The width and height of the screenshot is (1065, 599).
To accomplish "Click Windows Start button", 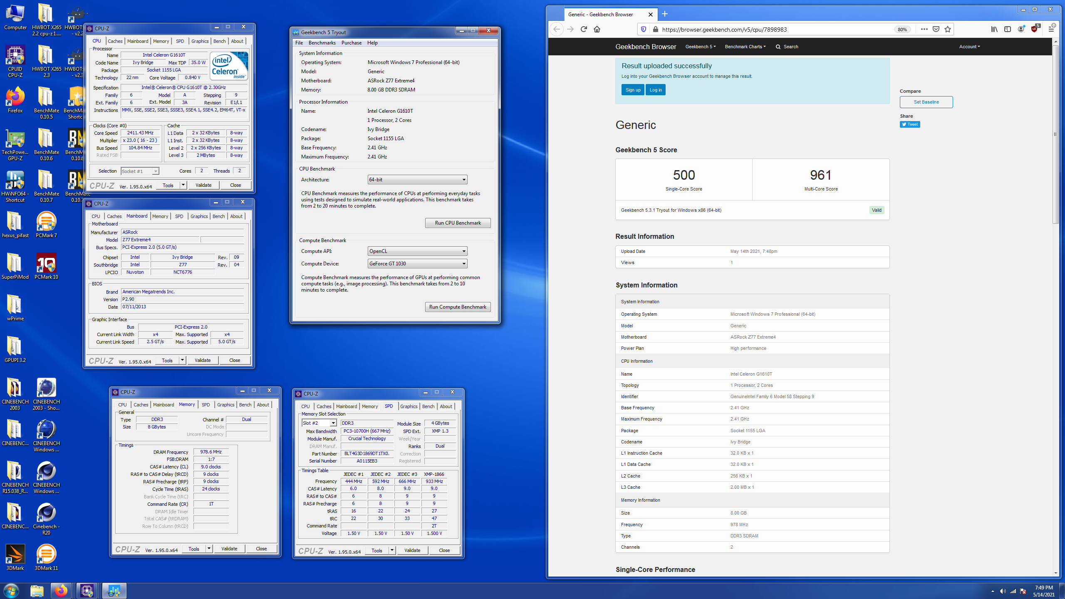I will (11, 591).
